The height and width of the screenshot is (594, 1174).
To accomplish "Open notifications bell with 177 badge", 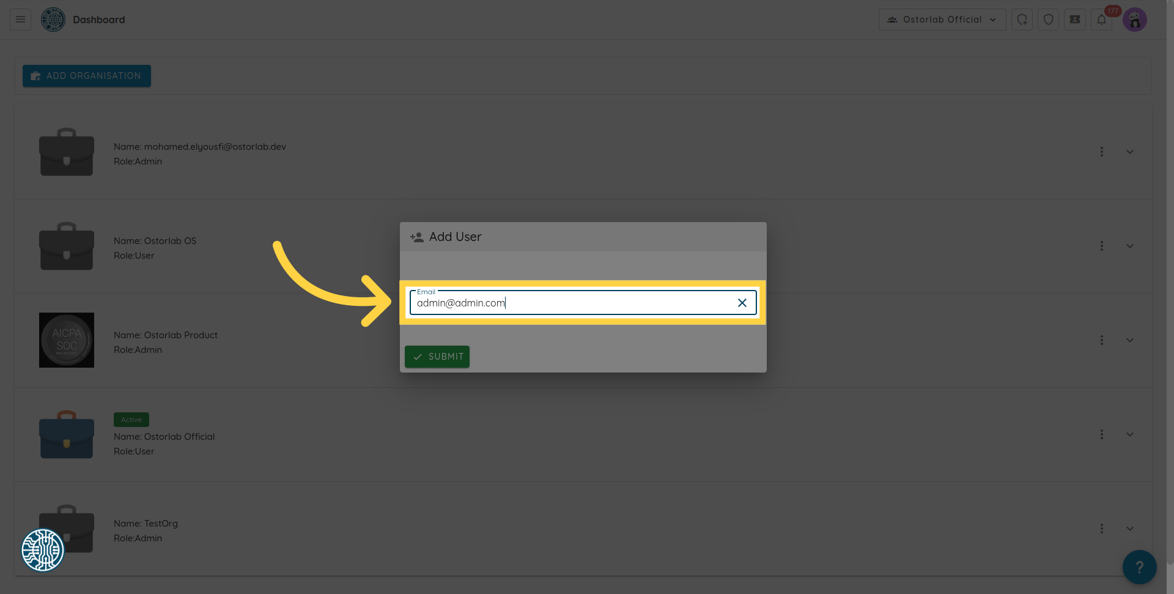I will click(x=1101, y=20).
